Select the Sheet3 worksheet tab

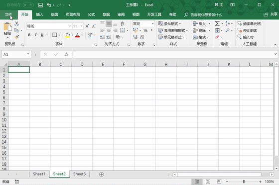(79, 174)
